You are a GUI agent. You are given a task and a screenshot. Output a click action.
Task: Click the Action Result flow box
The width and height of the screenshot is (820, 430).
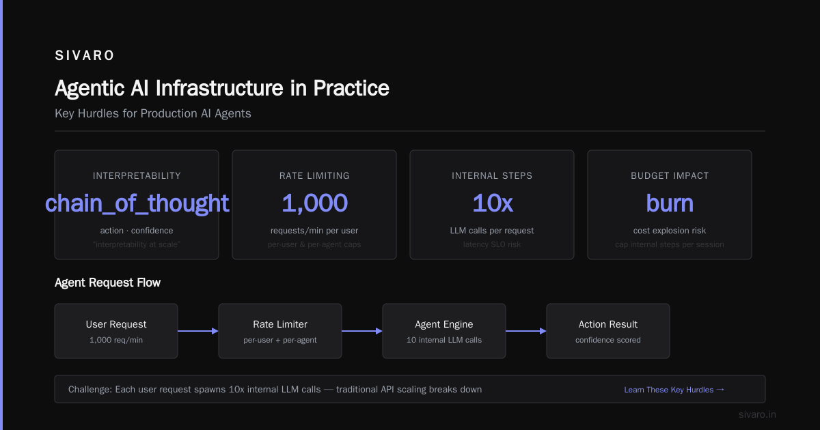(608, 331)
